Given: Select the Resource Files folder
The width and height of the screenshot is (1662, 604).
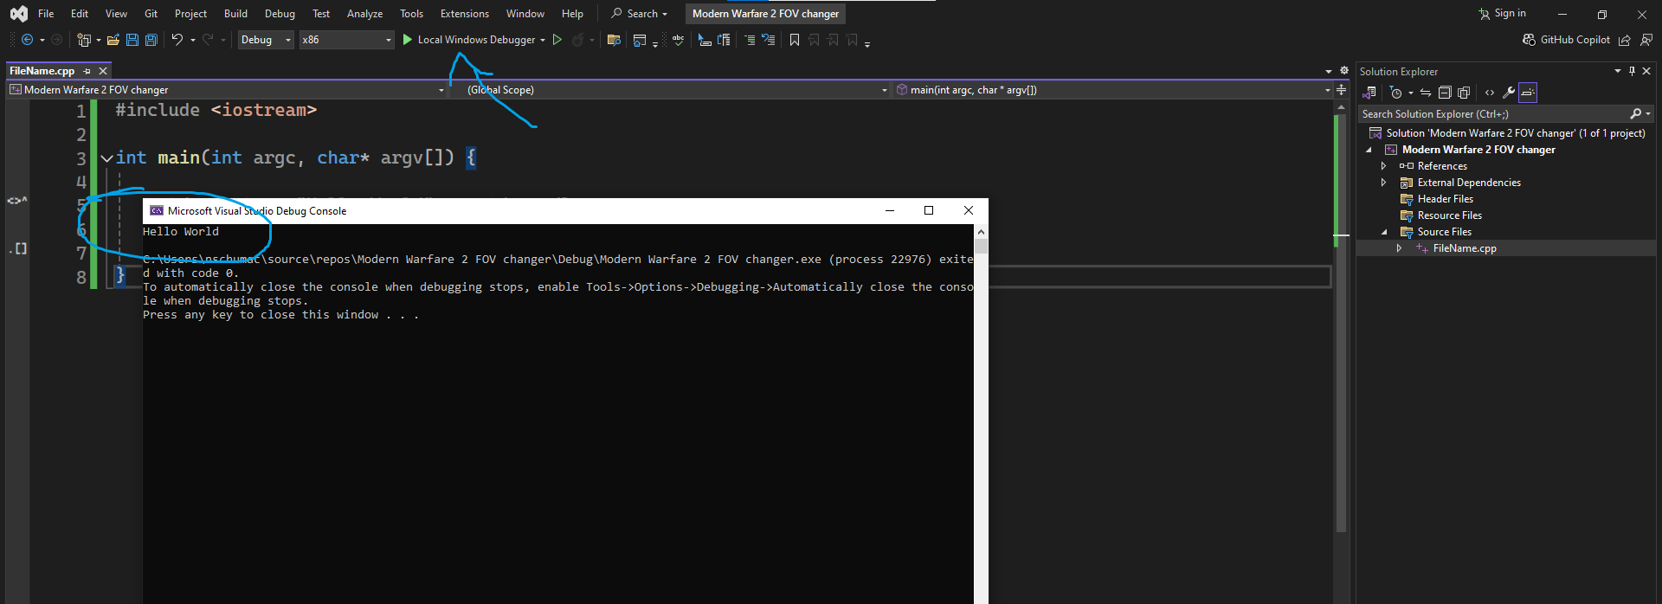Looking at the screenshot, I should click(1449, 215).
